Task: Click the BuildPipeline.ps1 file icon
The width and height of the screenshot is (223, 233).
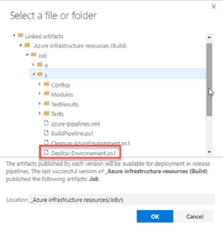Action: tap(46, 133)
